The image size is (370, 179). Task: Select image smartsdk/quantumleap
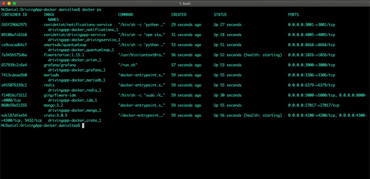[x=65, y=45]
